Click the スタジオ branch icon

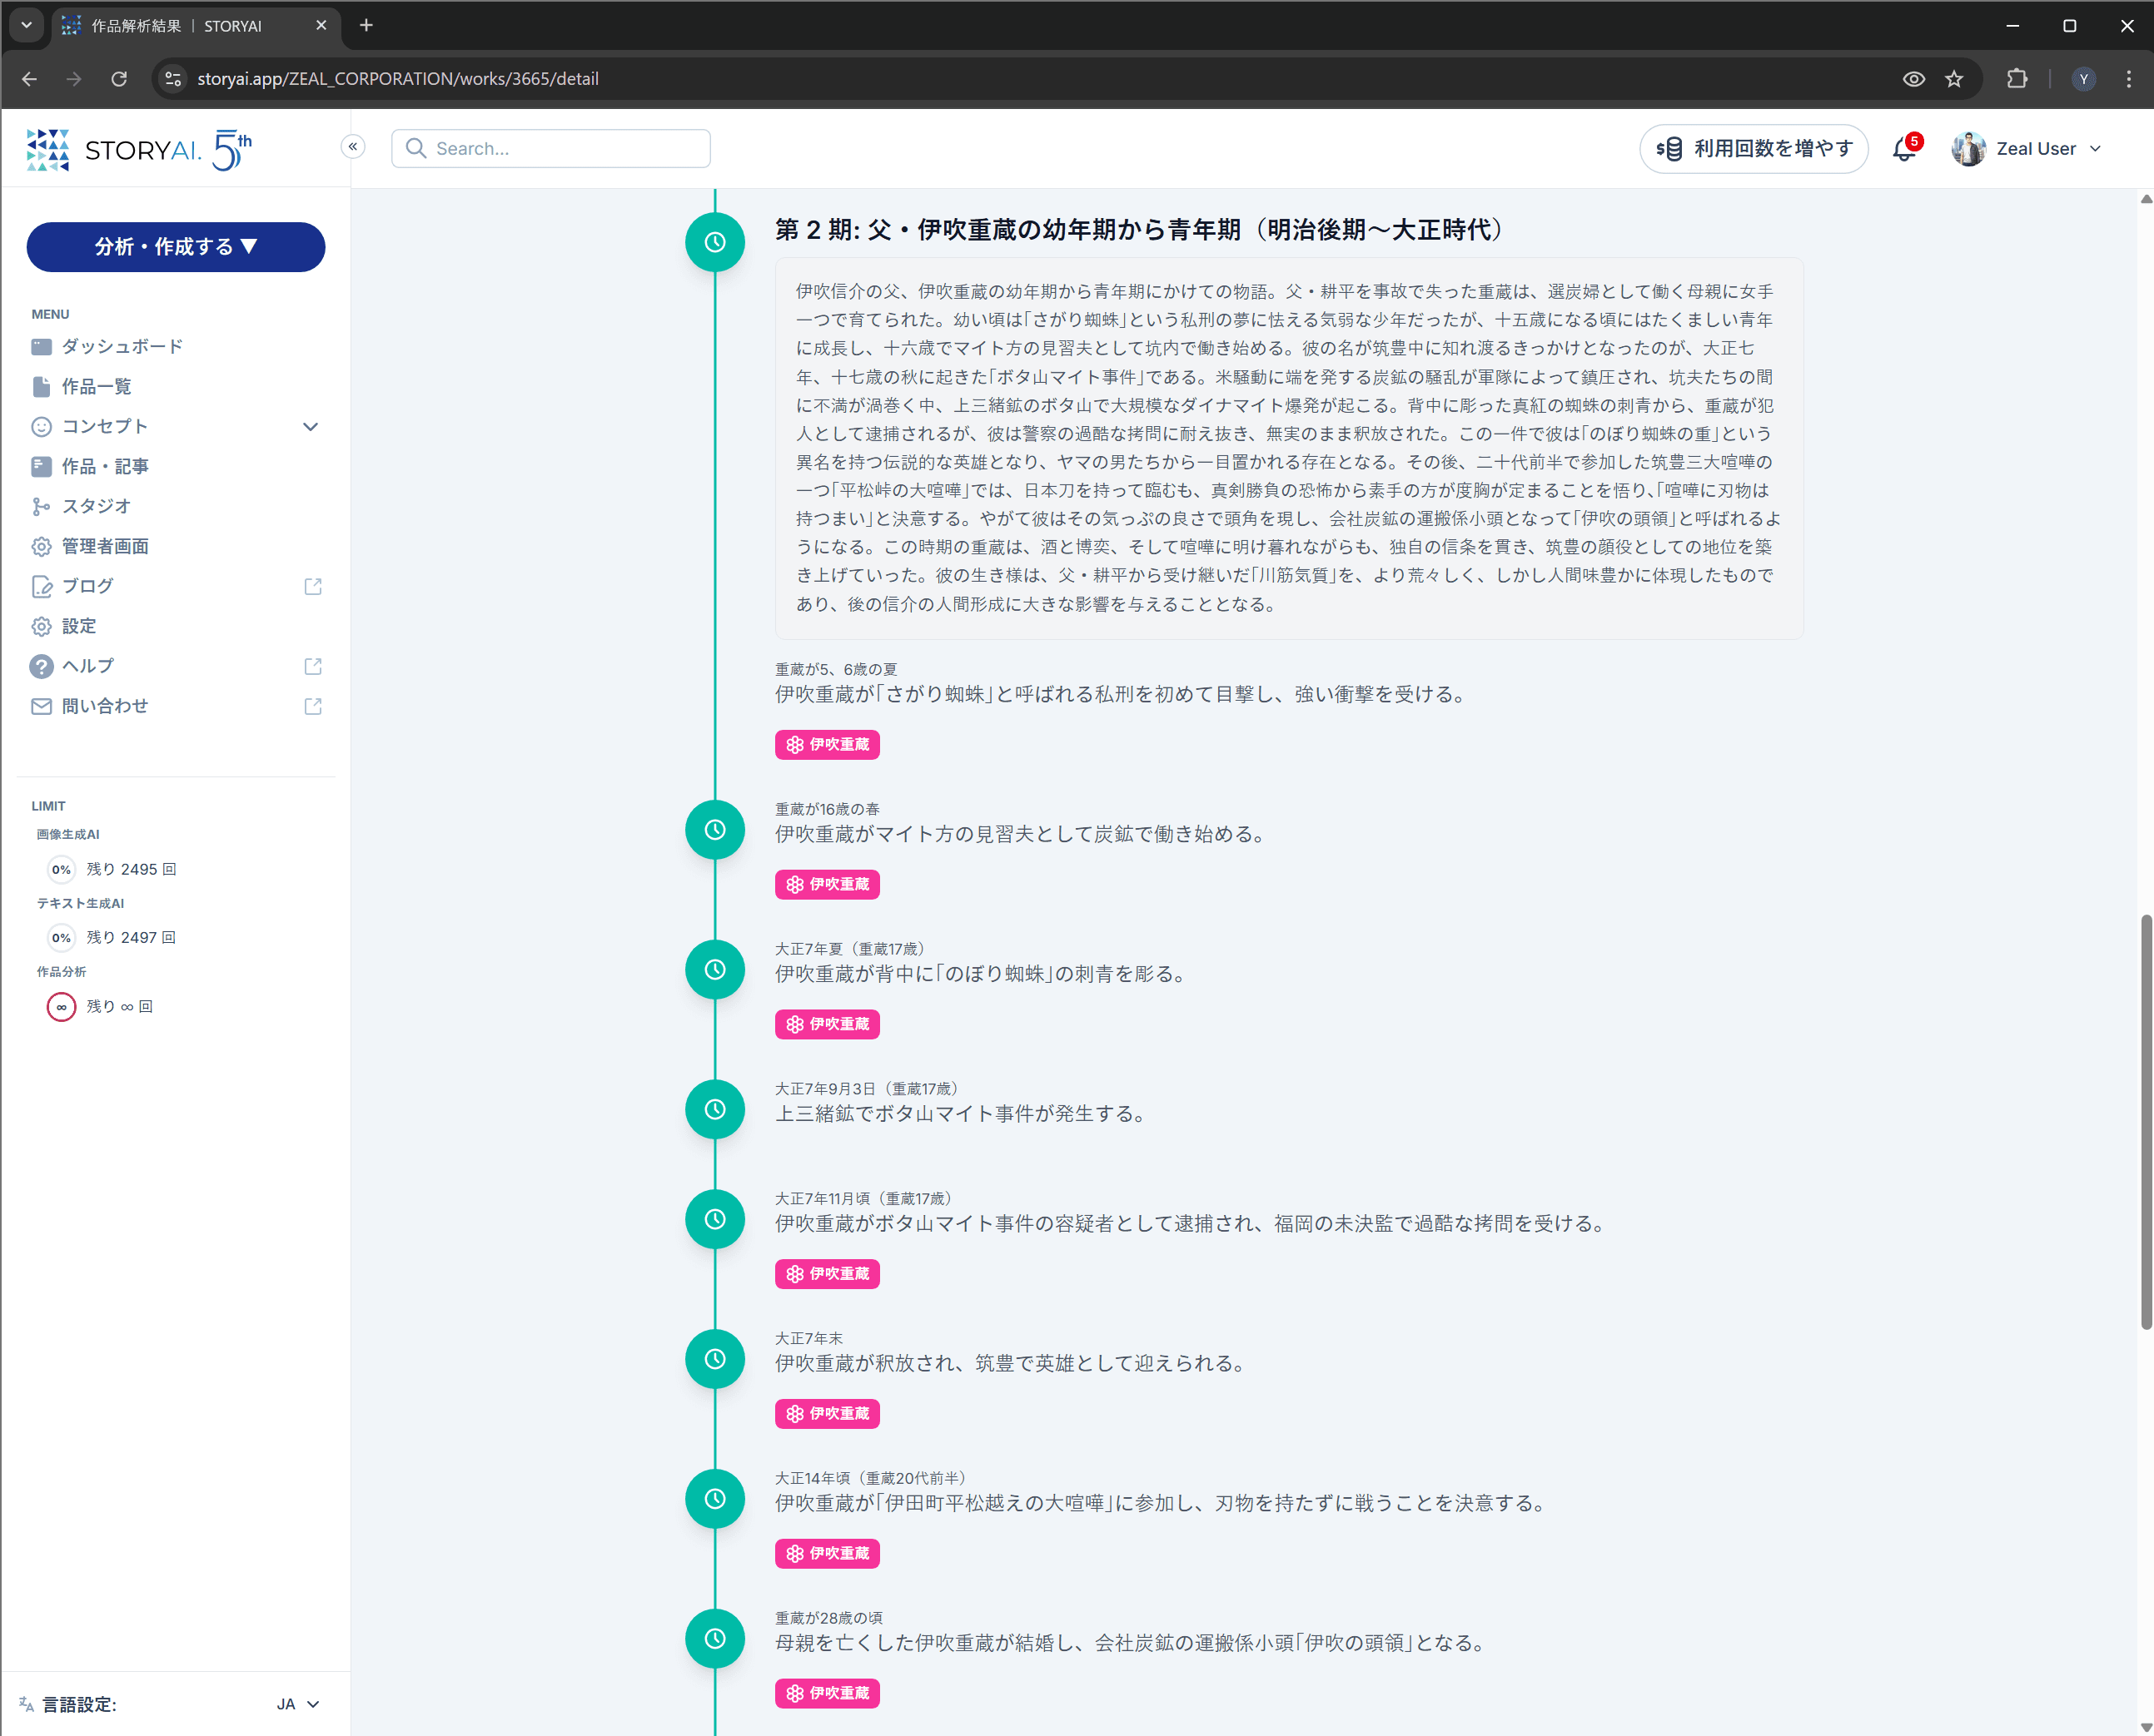coord(41,507)
